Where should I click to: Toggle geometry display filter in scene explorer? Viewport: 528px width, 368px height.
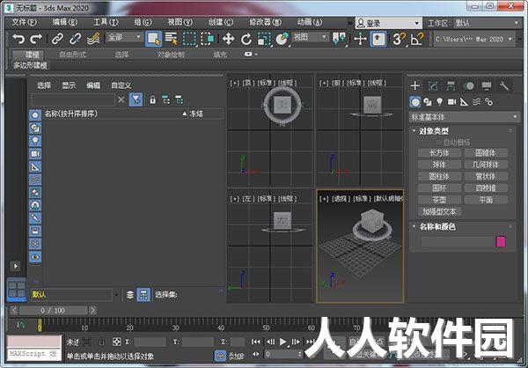click(35, 115)
